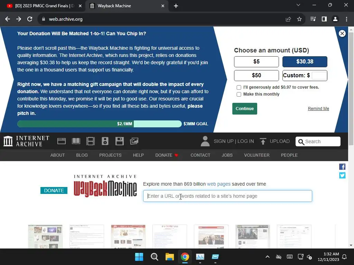Open the PROJECTS menu item
The height and width of the screenshot is (265, 354).
coord(110,155)
